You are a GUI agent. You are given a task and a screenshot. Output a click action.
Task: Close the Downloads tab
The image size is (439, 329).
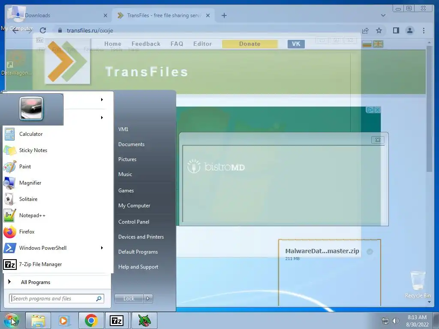(x=105, y=16)
